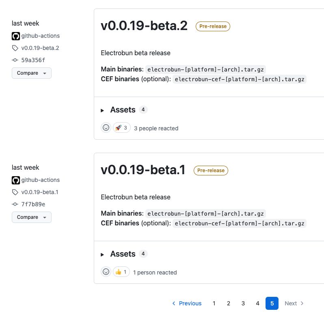
Task: Click github-actions avatar for v0.0.19-beta.2
Action: (x=16, y=36)
